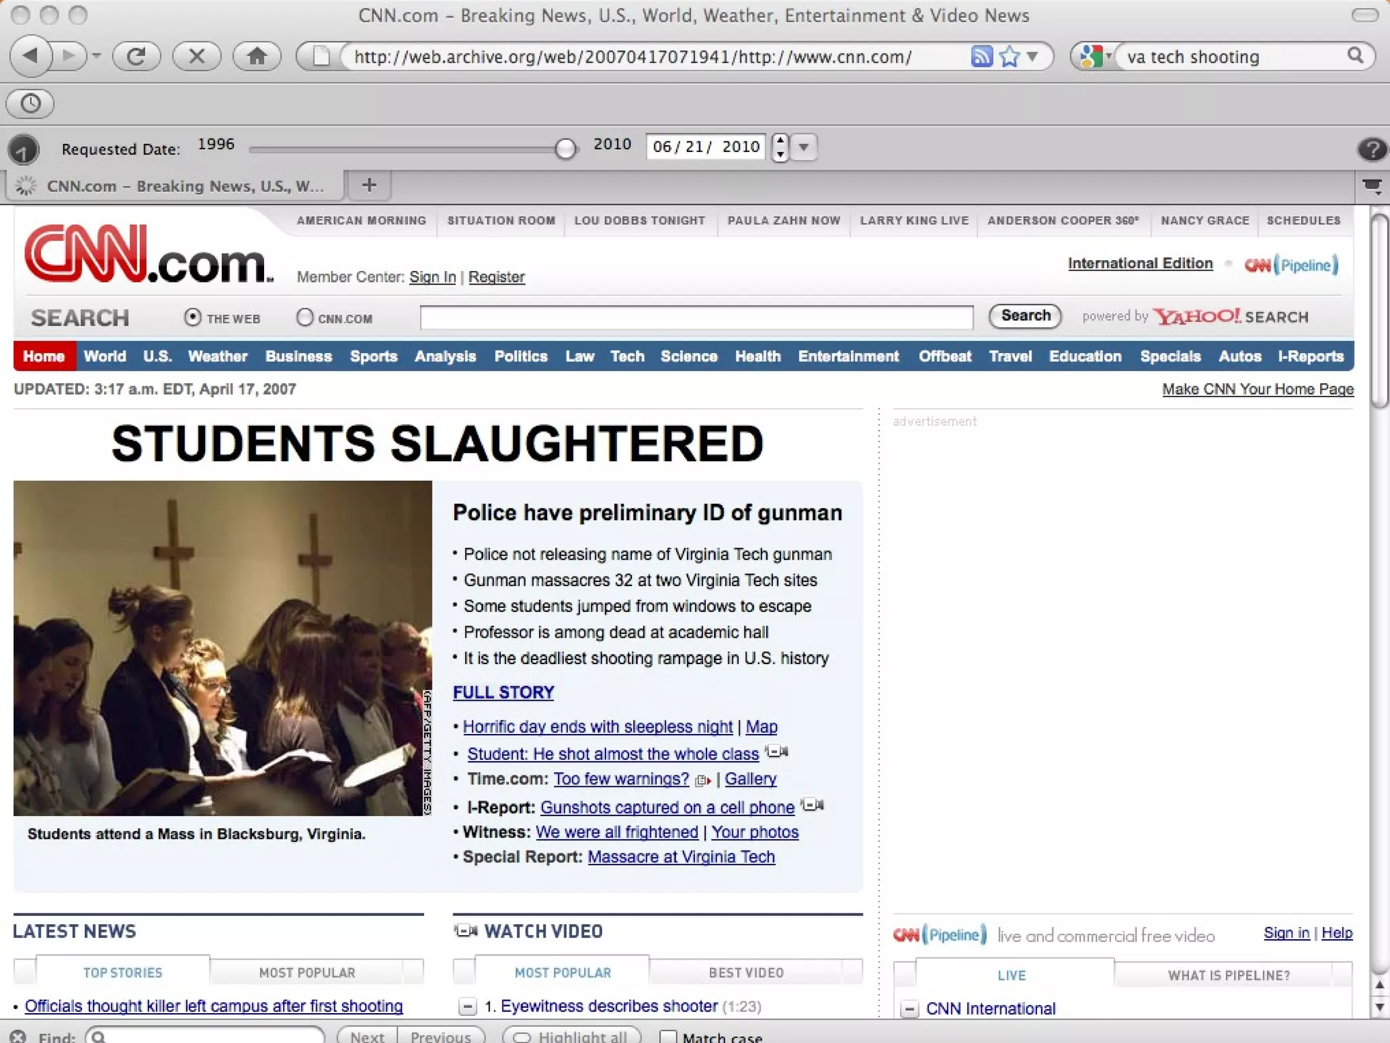Viewport: 1390px width, 1043px height.
Task: Click the browser back arrow button
Action: pos(31,56)
